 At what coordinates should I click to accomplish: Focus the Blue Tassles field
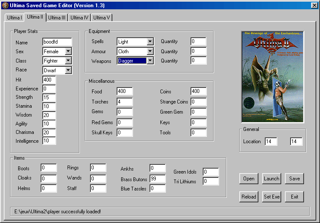click(x=157, y=188)
